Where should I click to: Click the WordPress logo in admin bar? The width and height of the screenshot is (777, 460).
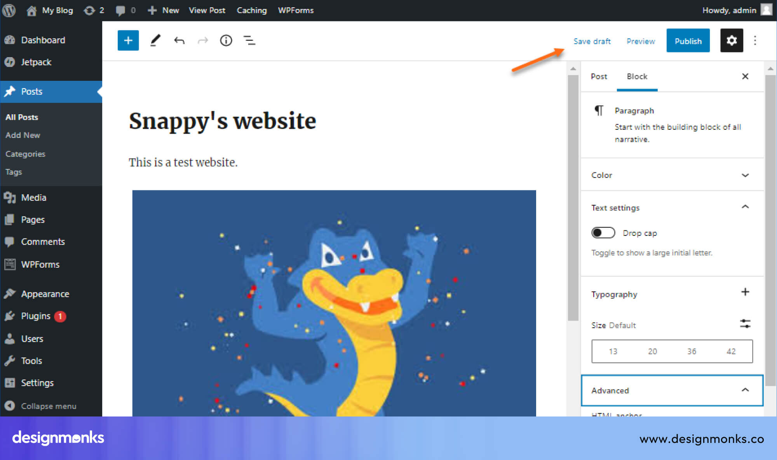(9, 10)
